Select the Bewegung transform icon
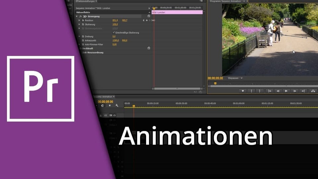The height and width of the screenshot is (179, 318). [85, 16]
